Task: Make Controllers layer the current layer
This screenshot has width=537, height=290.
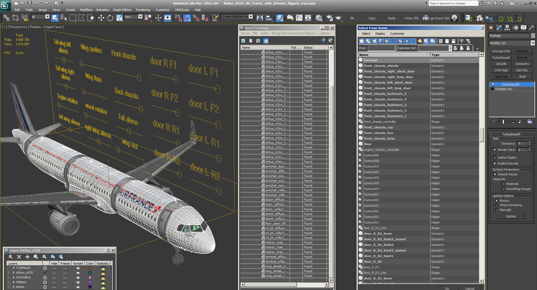Action: 45,277
